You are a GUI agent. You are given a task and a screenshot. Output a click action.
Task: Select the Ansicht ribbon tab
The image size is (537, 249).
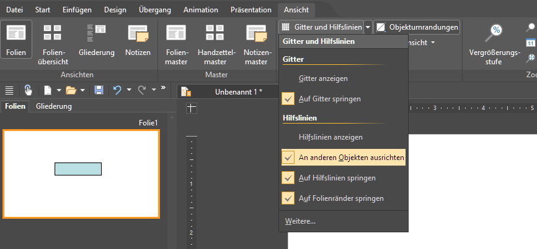[x=296, y=10]
